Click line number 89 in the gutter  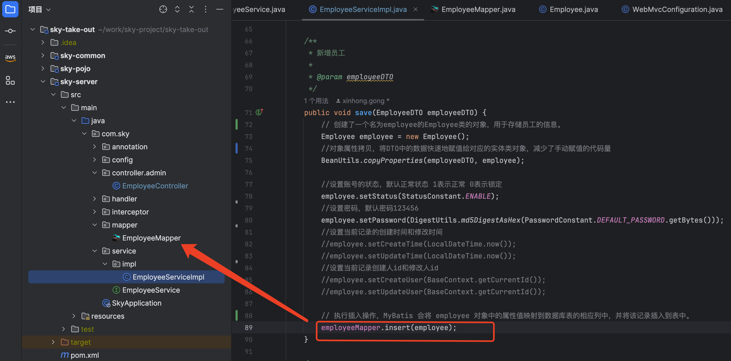coord(249,328)
